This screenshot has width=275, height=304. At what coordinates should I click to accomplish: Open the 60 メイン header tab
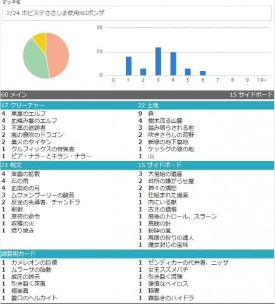[15, 94]
